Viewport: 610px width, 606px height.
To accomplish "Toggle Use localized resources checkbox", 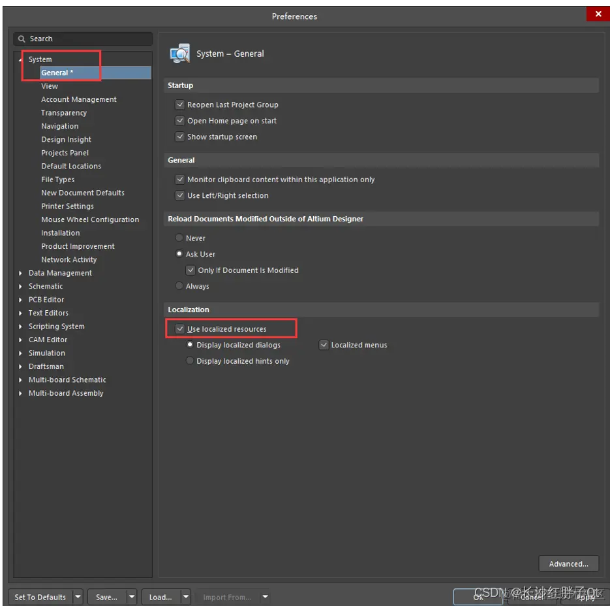I will pos(179,328).
